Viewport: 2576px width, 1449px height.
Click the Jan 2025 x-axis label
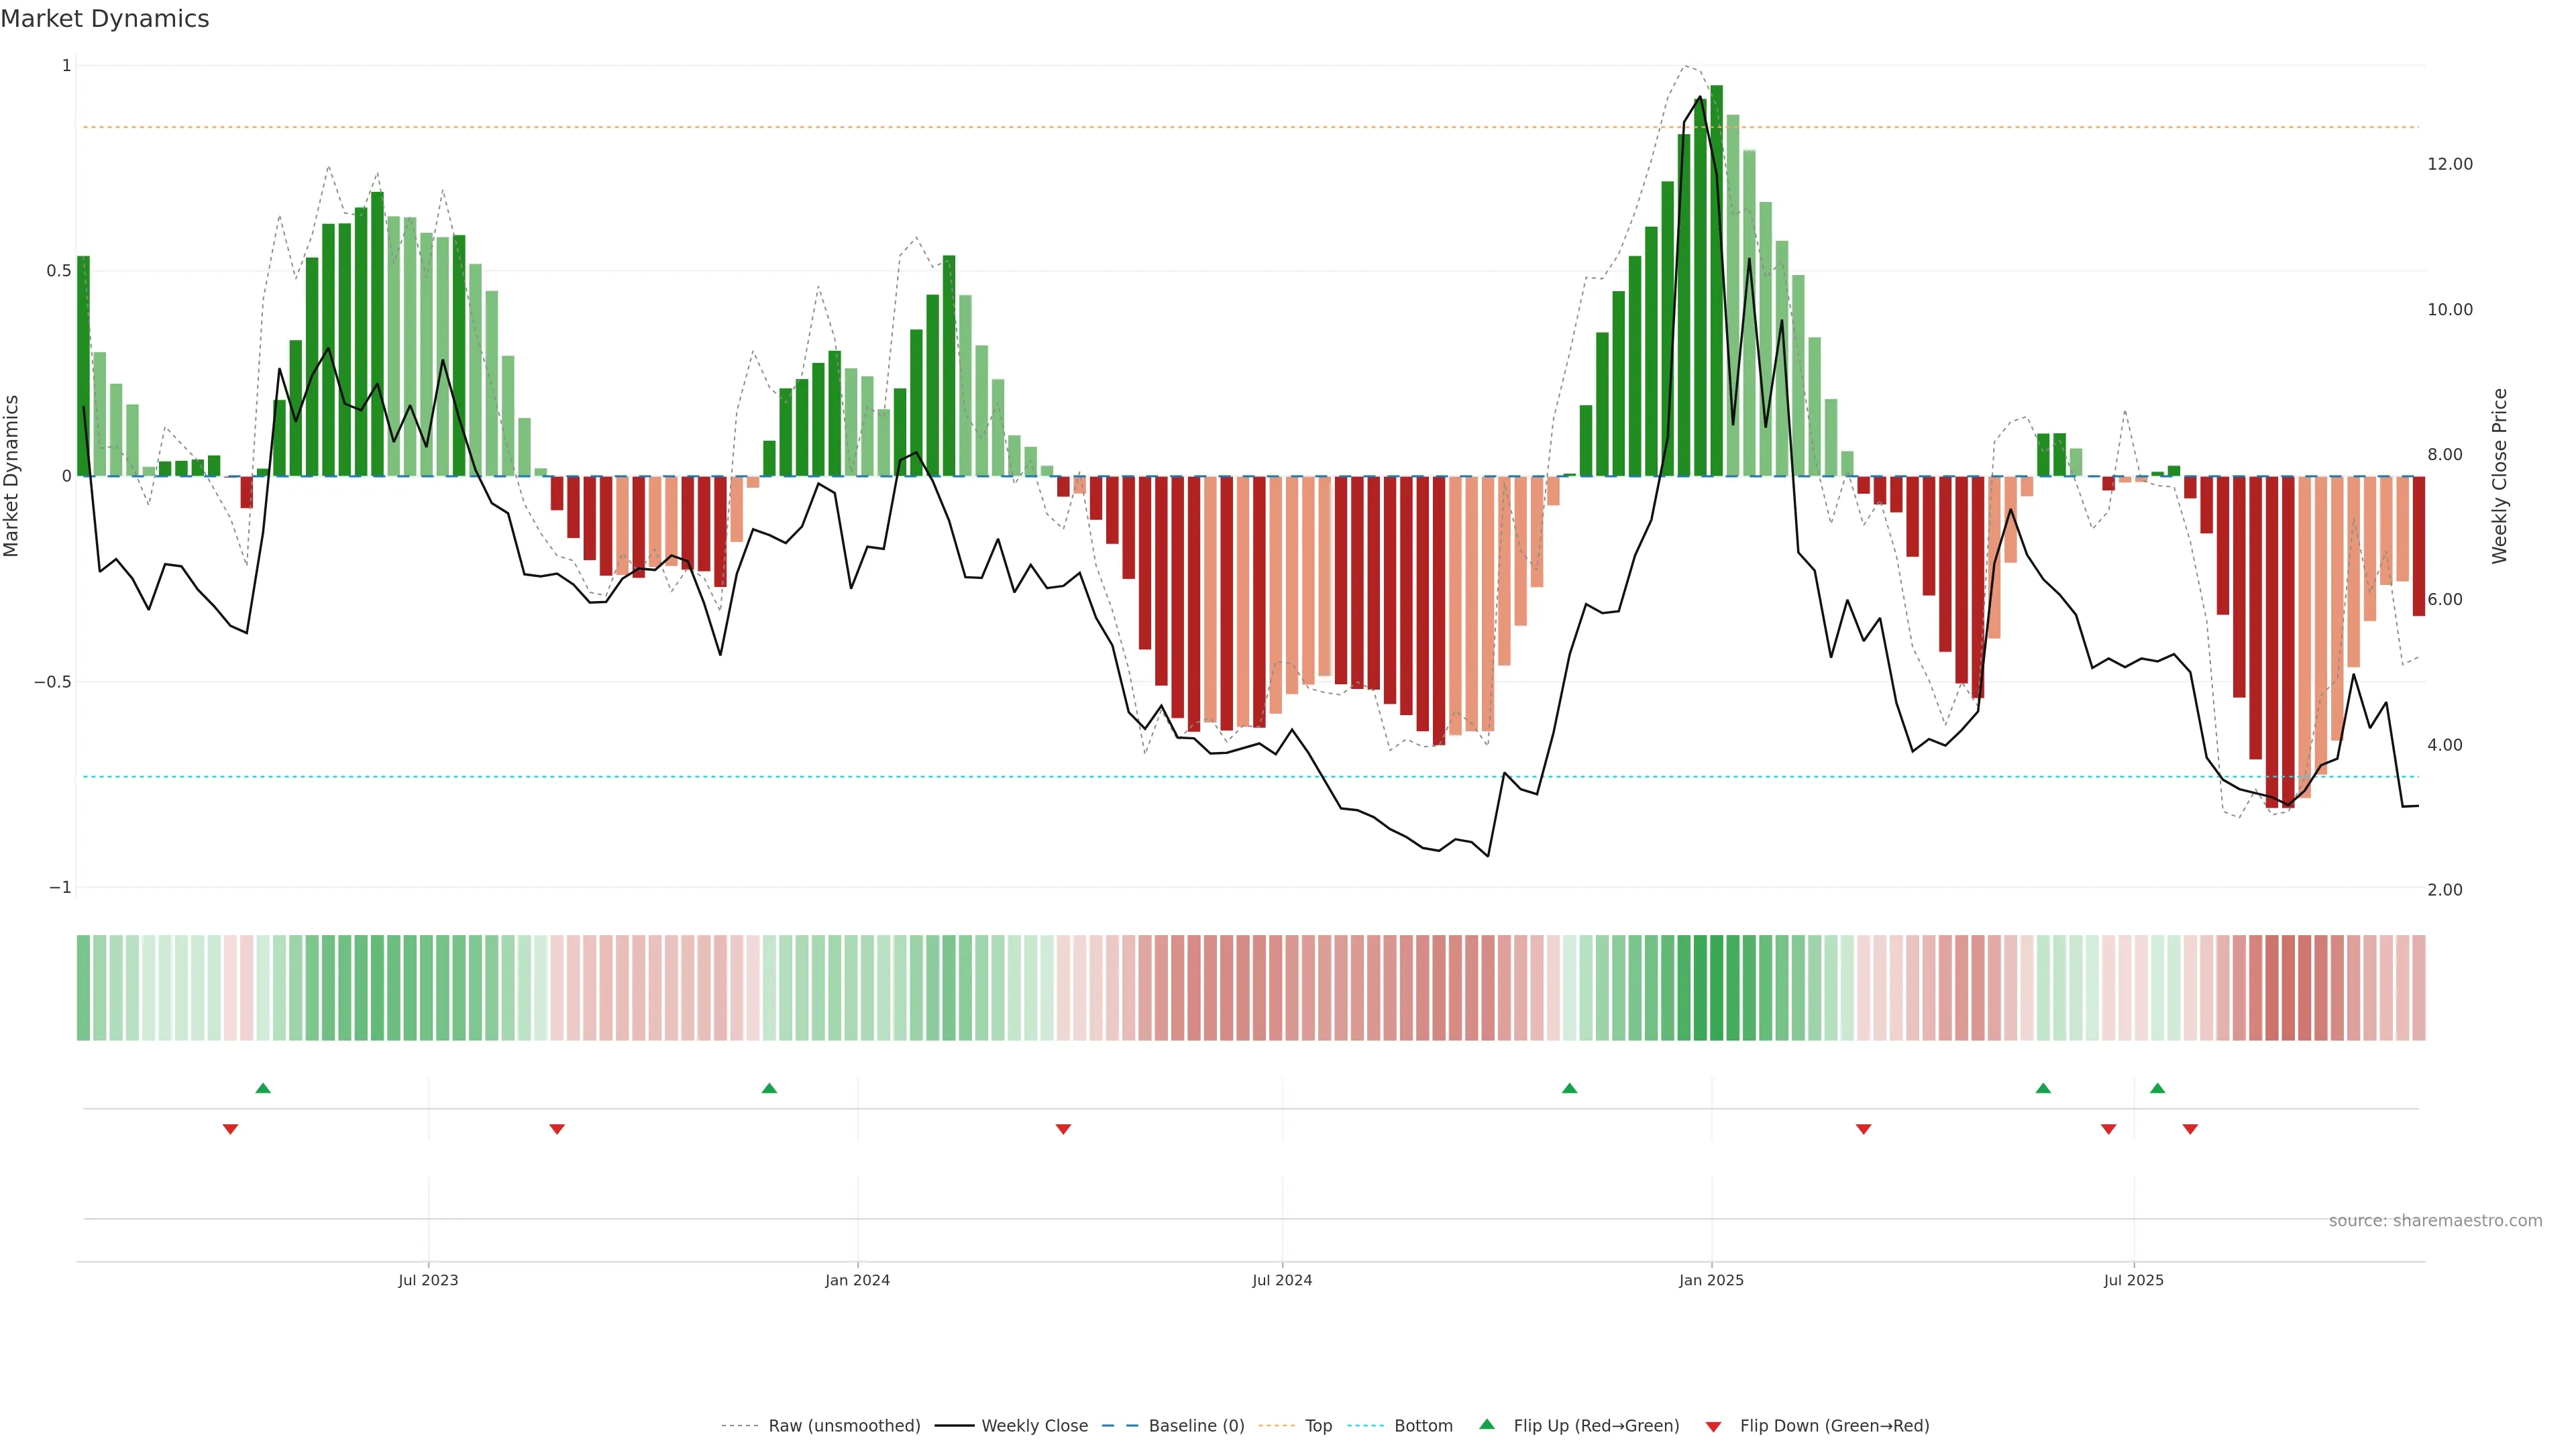tap(1711, 1280)
